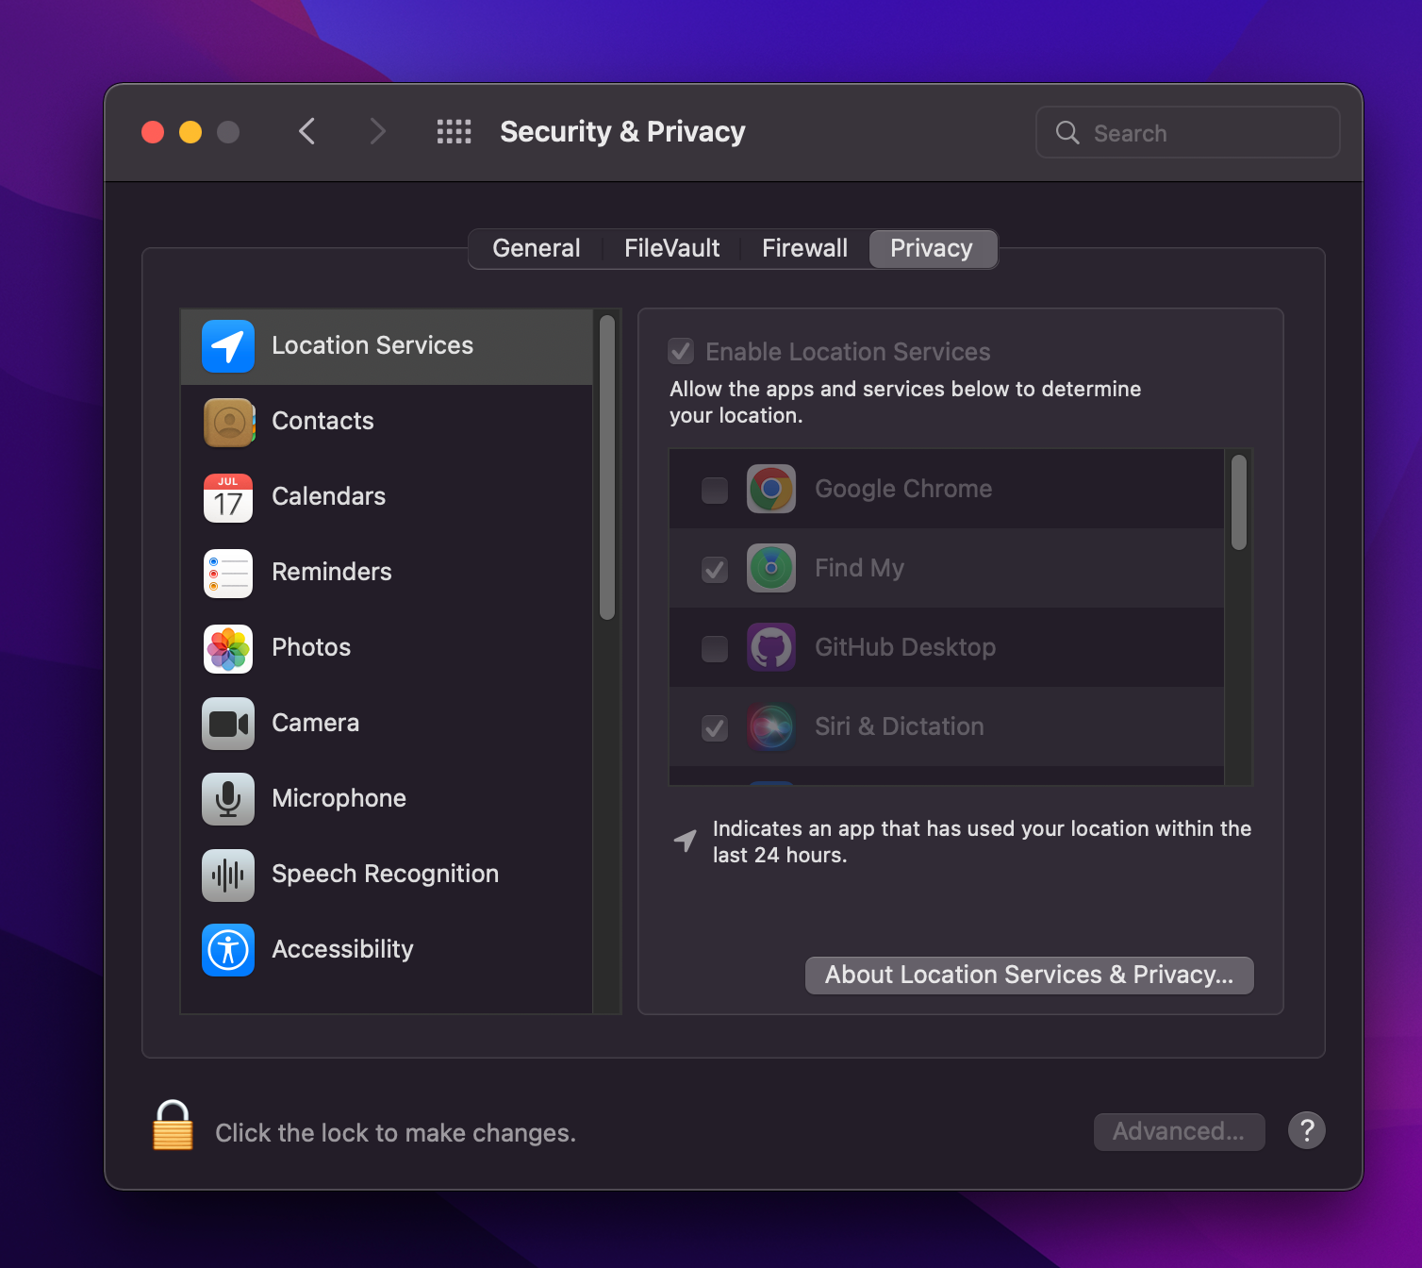Open the Contacts privacy category

pos(322,422)
